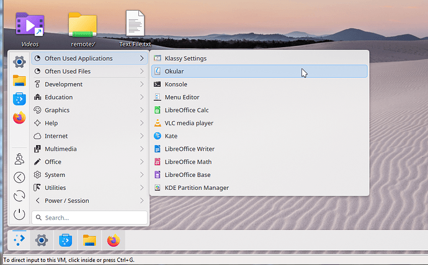
Task: Expand Often Used Files chevron
Action: pos(141,71)
